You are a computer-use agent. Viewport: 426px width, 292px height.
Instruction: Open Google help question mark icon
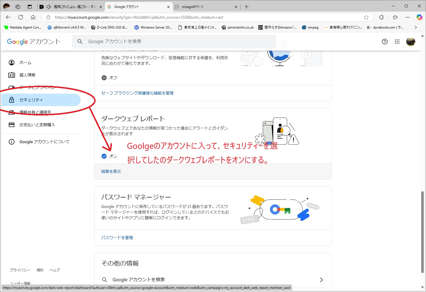pyautogui.click(x=385, y=42)
